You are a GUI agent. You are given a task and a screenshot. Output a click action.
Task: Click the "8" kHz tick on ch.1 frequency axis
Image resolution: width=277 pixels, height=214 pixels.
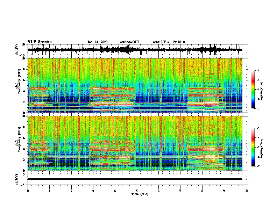(x=24, y=69)
